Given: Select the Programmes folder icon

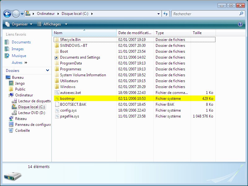Looking at the screenshot, I should 57,69.
